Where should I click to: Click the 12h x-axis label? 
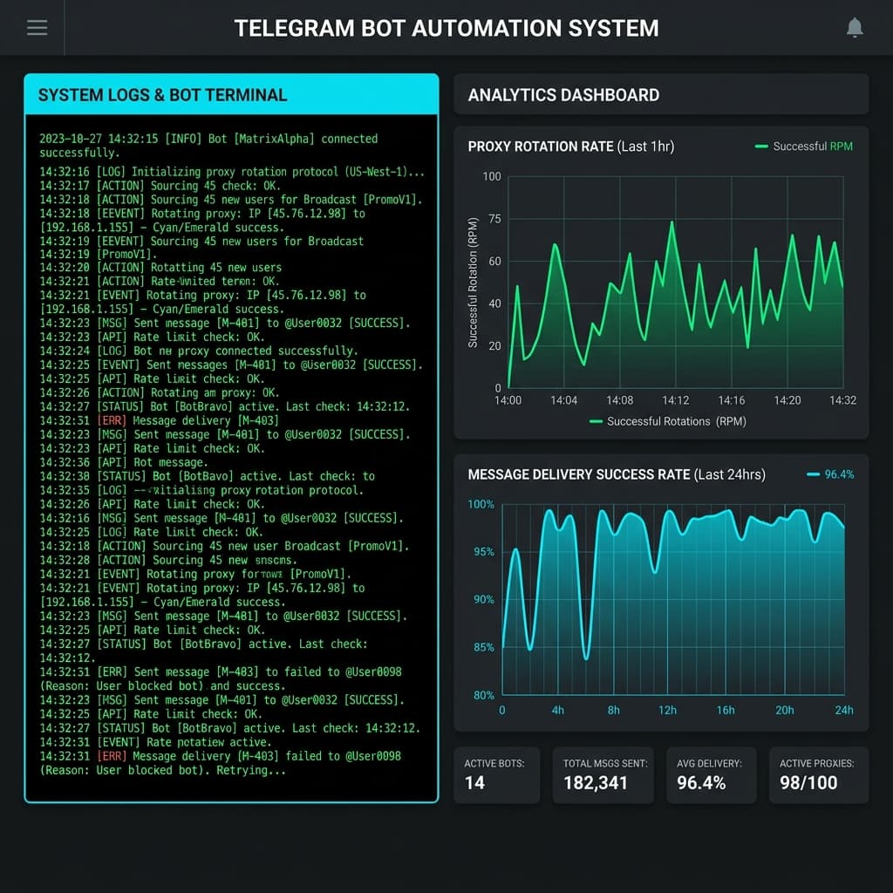pyautogui.click(x=667, y=710)
